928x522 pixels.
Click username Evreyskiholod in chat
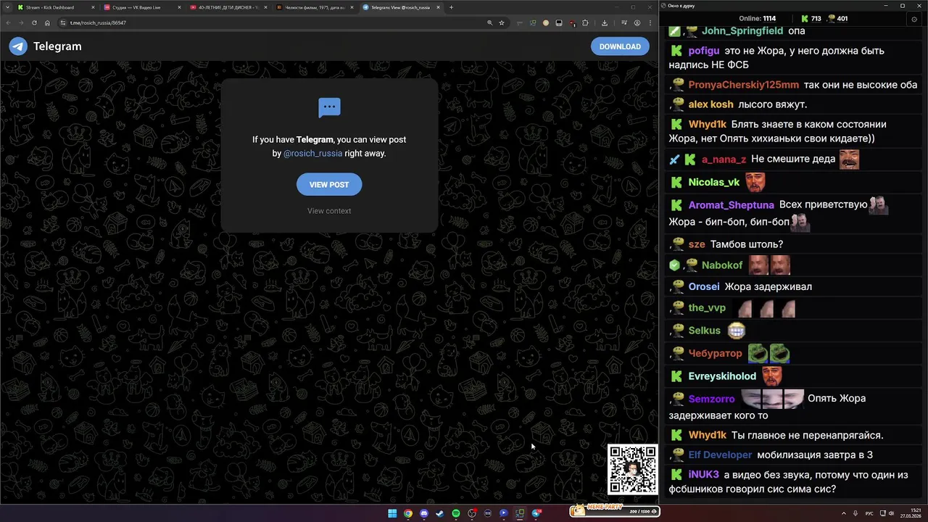722,376
